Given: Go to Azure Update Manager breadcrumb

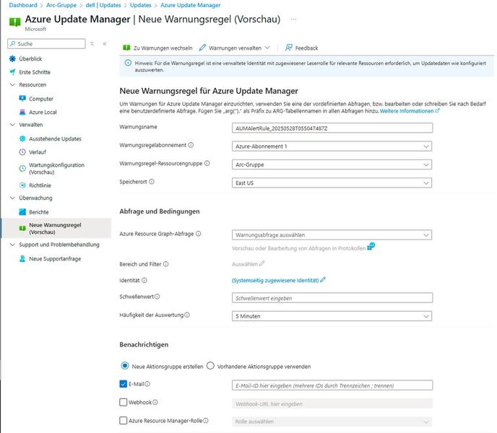Looking at the screenshot, I should (x=190, y=5).
